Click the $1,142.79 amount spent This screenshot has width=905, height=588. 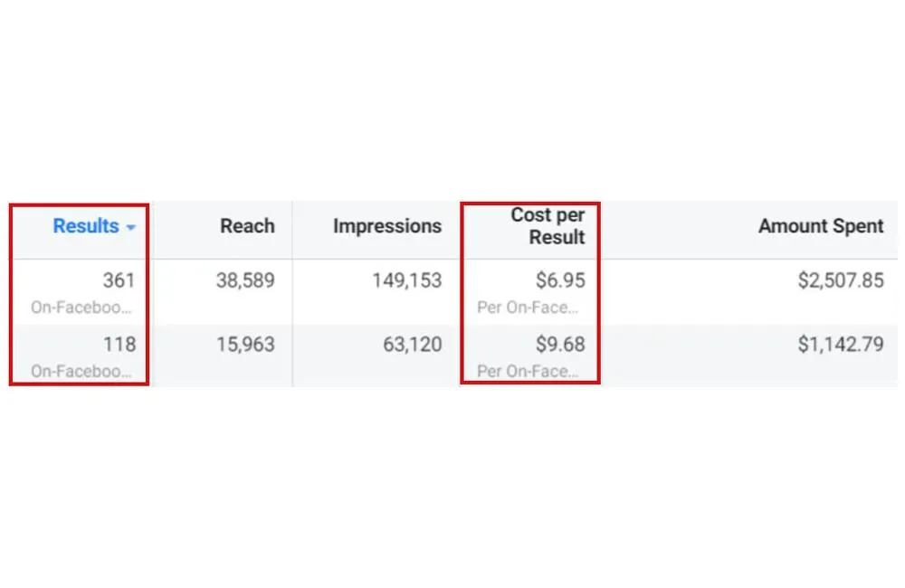point(841,345)
